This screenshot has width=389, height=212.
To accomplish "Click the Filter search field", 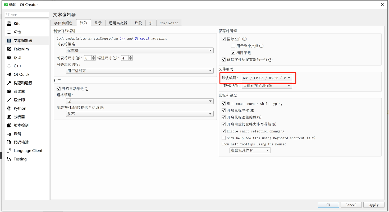I will coord(27,15).
